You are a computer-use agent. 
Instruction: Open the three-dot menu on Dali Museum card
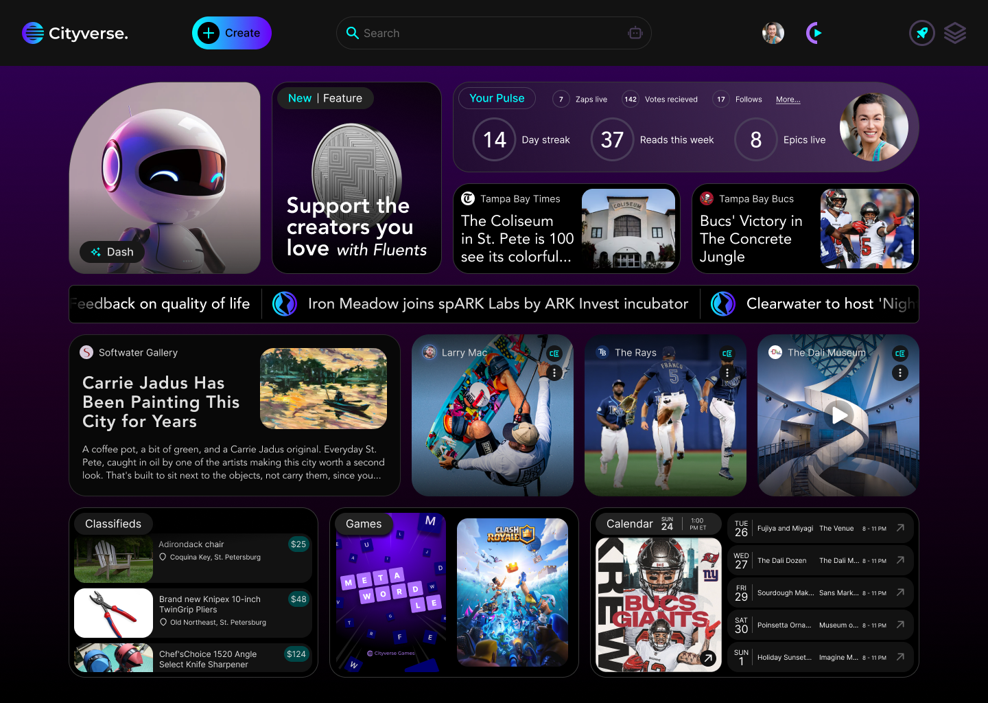tap(900, 373)
